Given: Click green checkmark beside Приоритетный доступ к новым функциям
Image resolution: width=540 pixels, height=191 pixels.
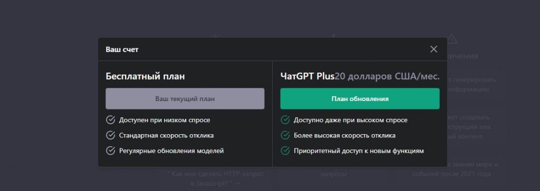Looking at the screenshot, I should (x=285, y=150).
